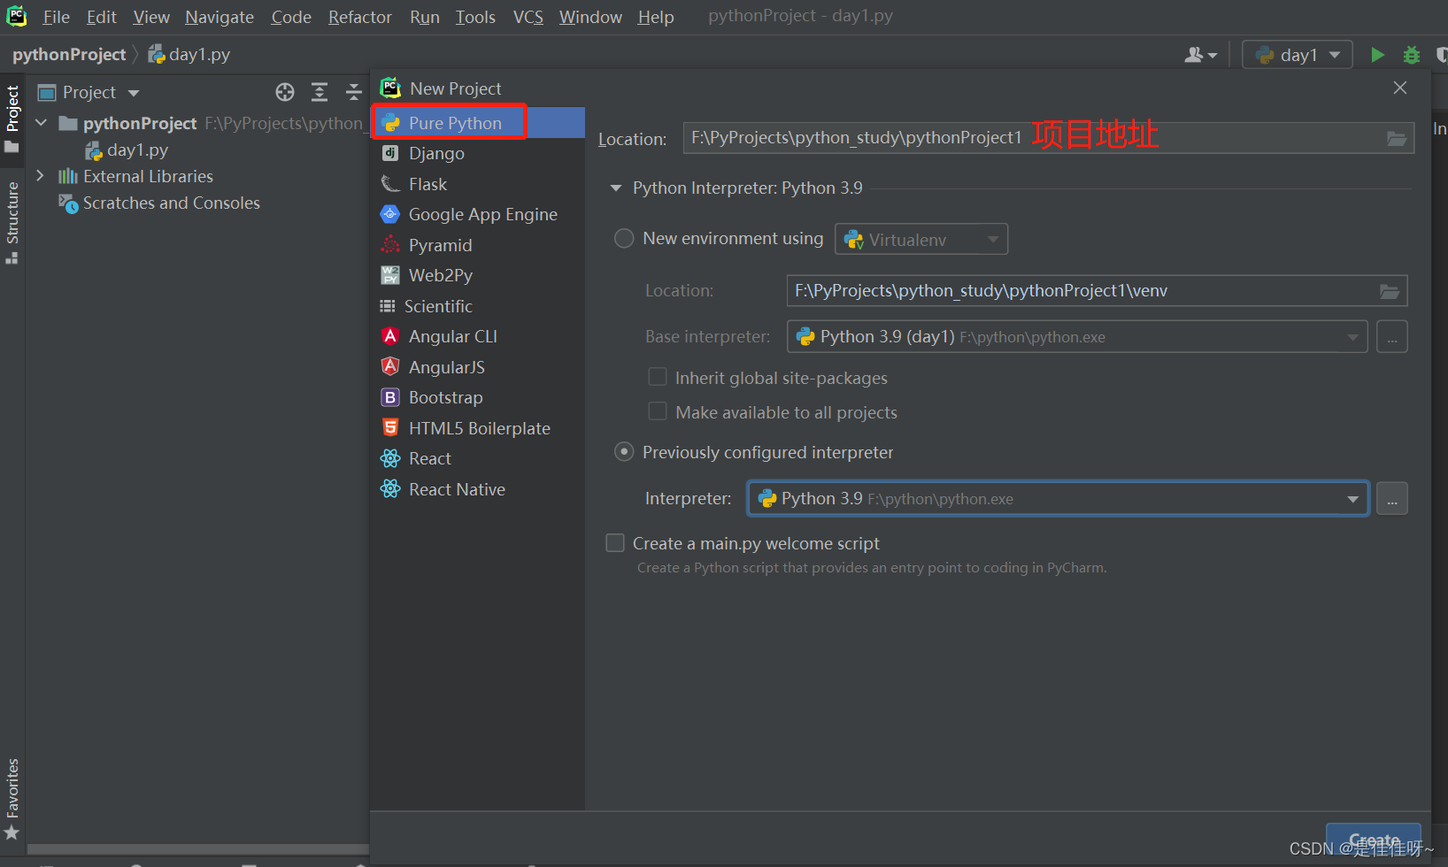This screenshot has height=867, width=1448.
Task: Open the Run menu
Action: pos(425,17)
